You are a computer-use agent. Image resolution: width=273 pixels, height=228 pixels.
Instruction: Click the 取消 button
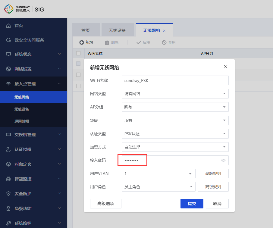[217, 204]
